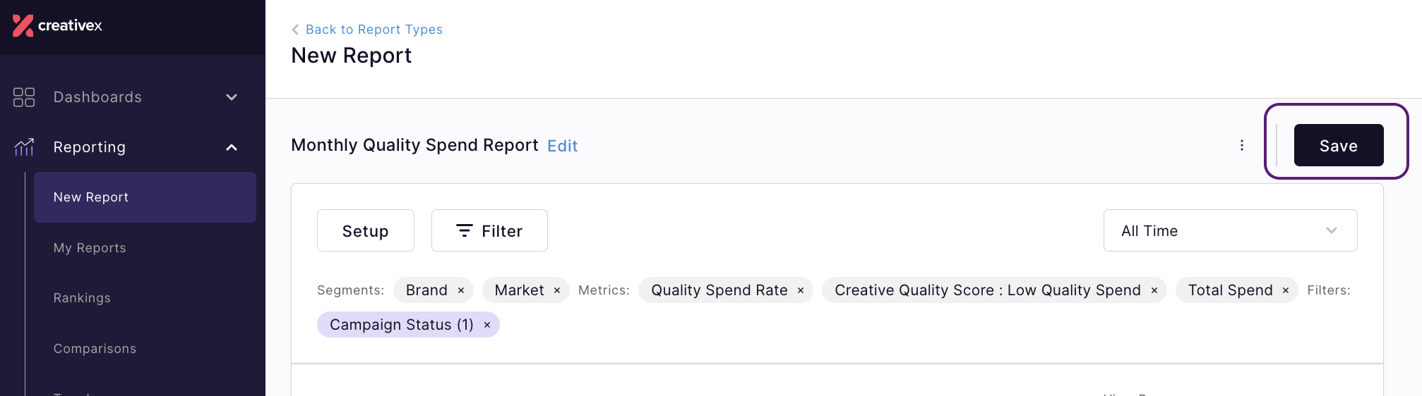Click the Dashboards grid icon
1422x396 pixels.
click(x=24, y=97)
